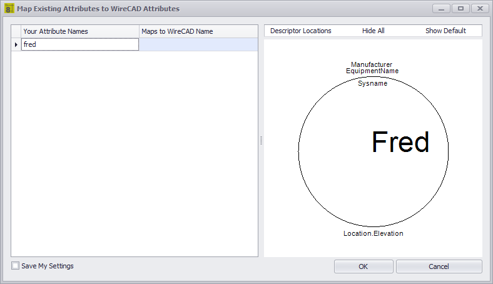493x284 pixels.
Task: Open the Descriptor Locations menu
Action: pos(300,31)
